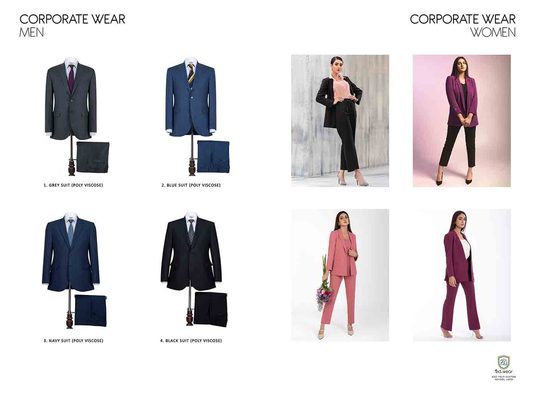Click the 'Corporate Wear Men' heading

(x=72, y=25)
